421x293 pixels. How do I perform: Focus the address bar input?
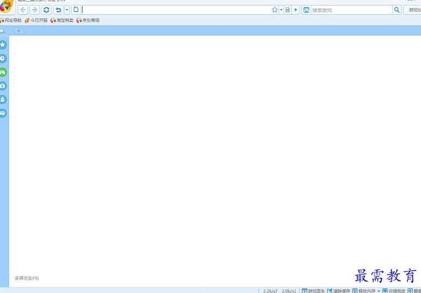coord(176,10)
